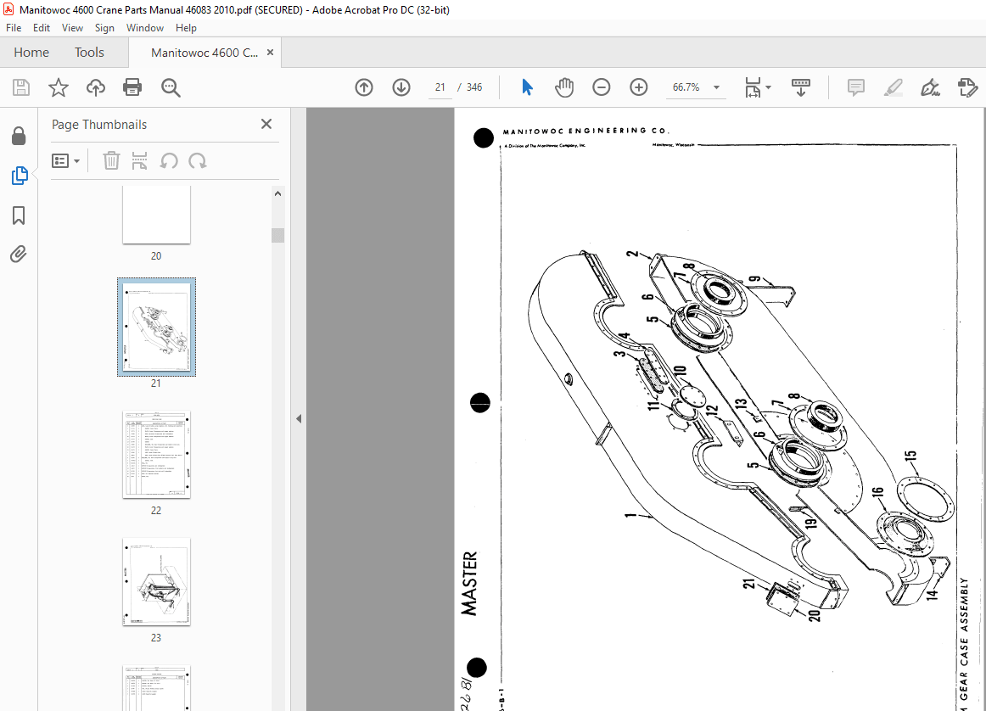Open the Page Thumbnails sidebar panel

pyautogui.click(x=19, y=176)
